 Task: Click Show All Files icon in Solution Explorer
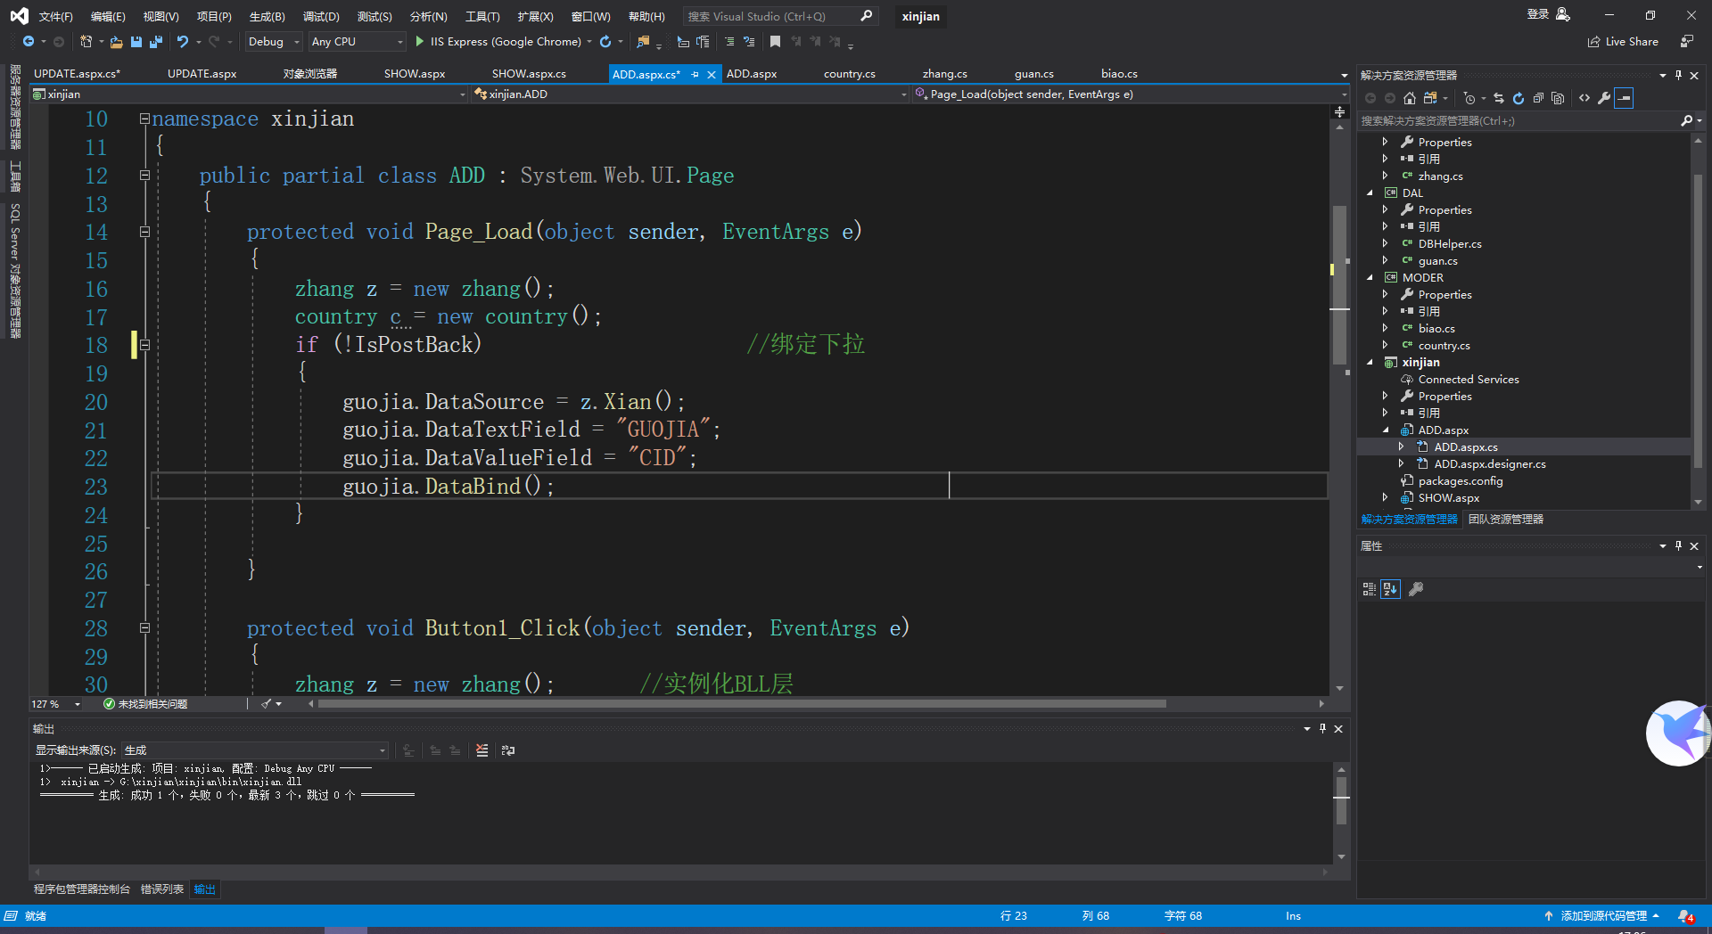point(1558,98)
